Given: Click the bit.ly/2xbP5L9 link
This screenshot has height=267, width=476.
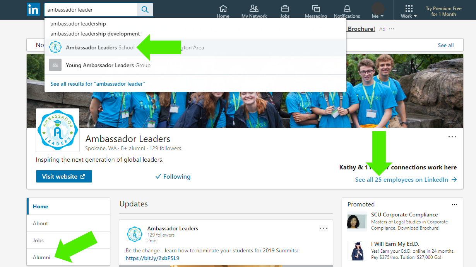Looking at the screenshot, I should pos(152,258).
